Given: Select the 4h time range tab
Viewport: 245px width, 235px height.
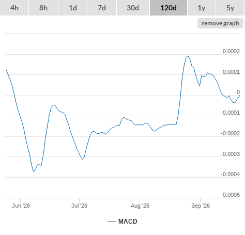Looking at the screenshot, I should coord(14,8).
